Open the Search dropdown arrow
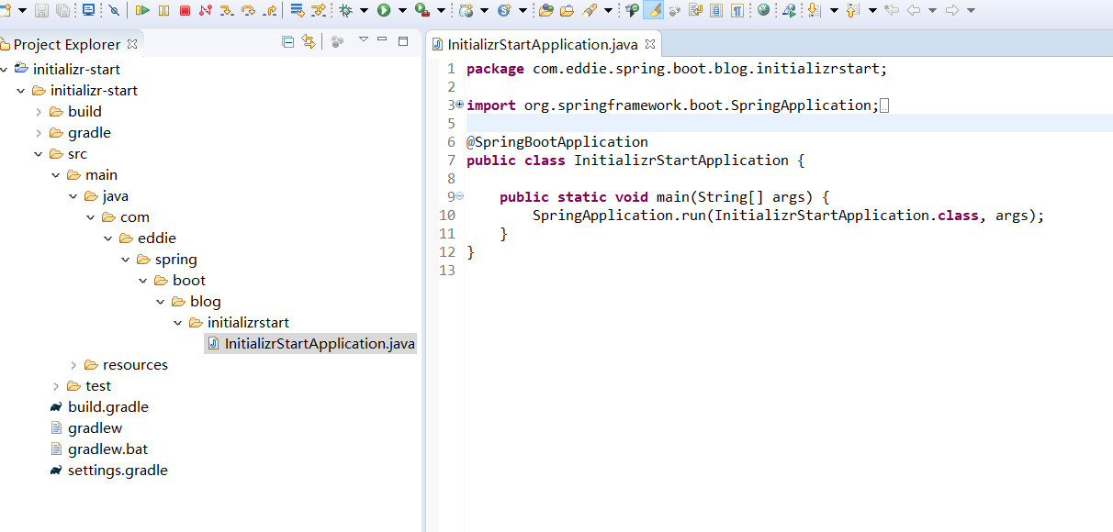 click(608, 10)
